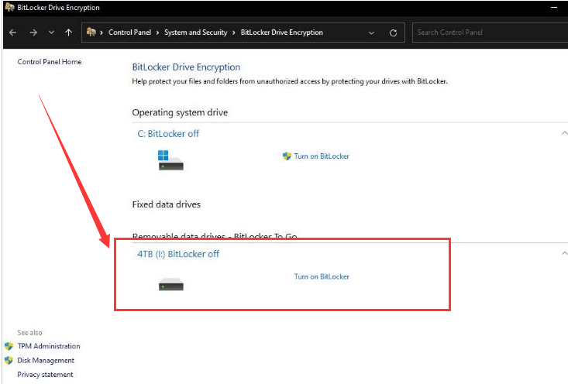568x384 pixels.
Task: Click shield icon beside C: Turn on BitLocker
Action: (287, 156)
